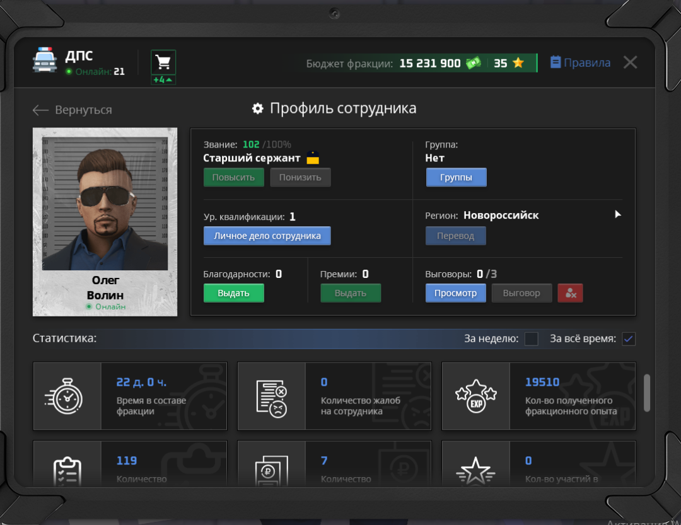Click the police car DPS faction icon
Viewport: 681px width, 525px height.
45,61
